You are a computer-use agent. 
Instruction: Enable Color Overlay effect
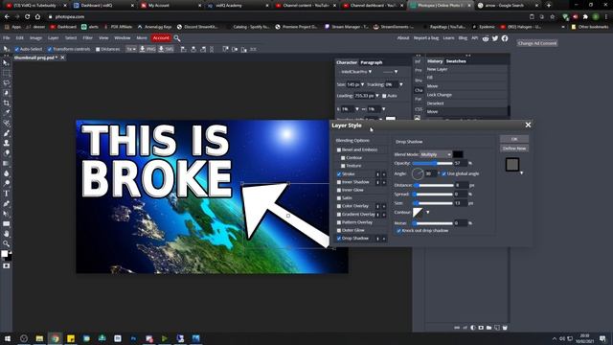339,206
